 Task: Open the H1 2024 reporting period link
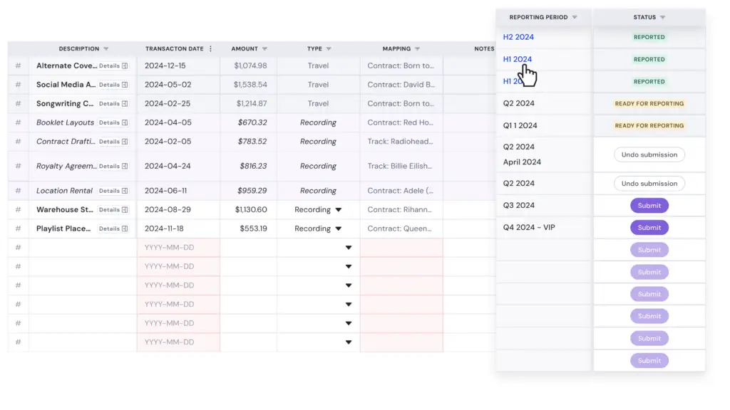518,59
